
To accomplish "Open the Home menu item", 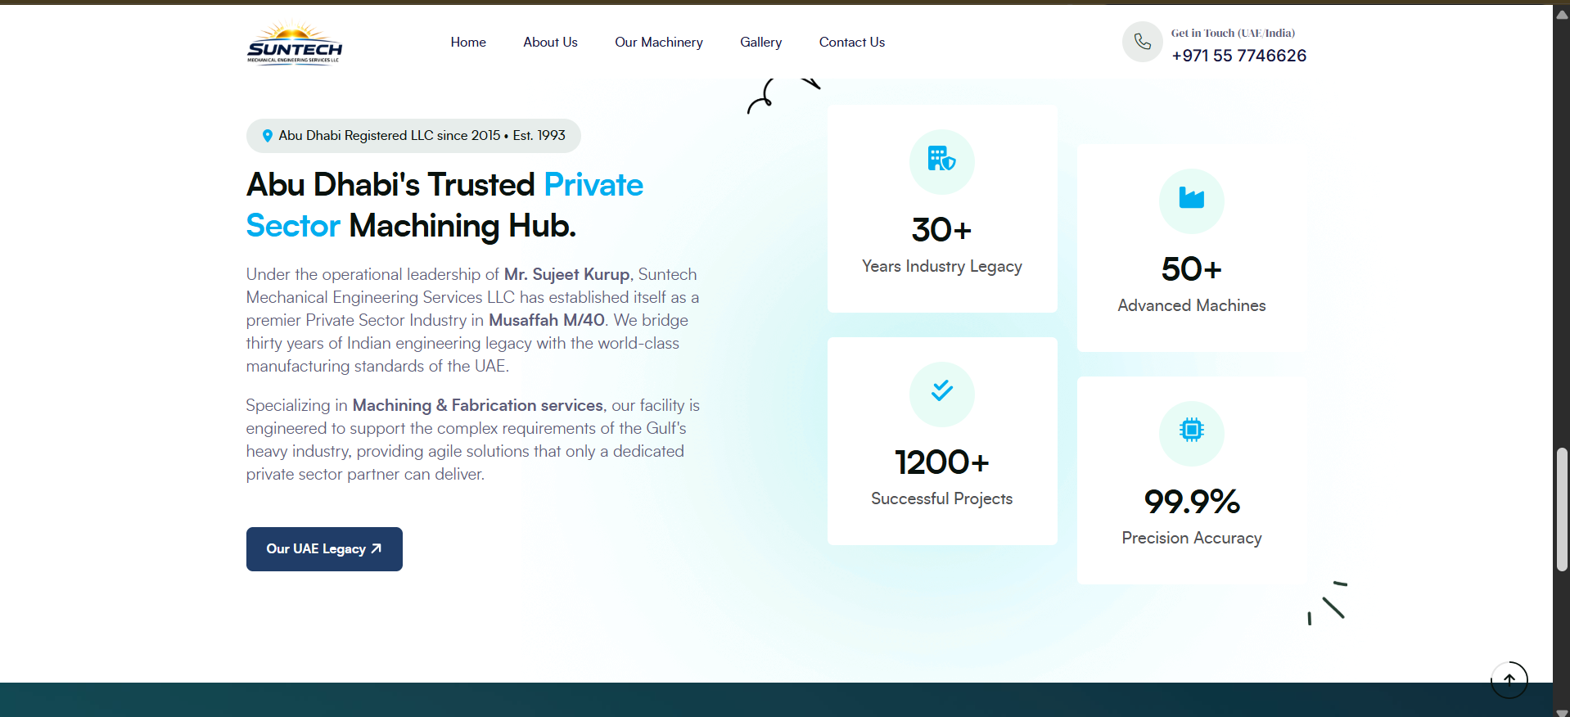I will pyautogui.click(x=468, y=43).
